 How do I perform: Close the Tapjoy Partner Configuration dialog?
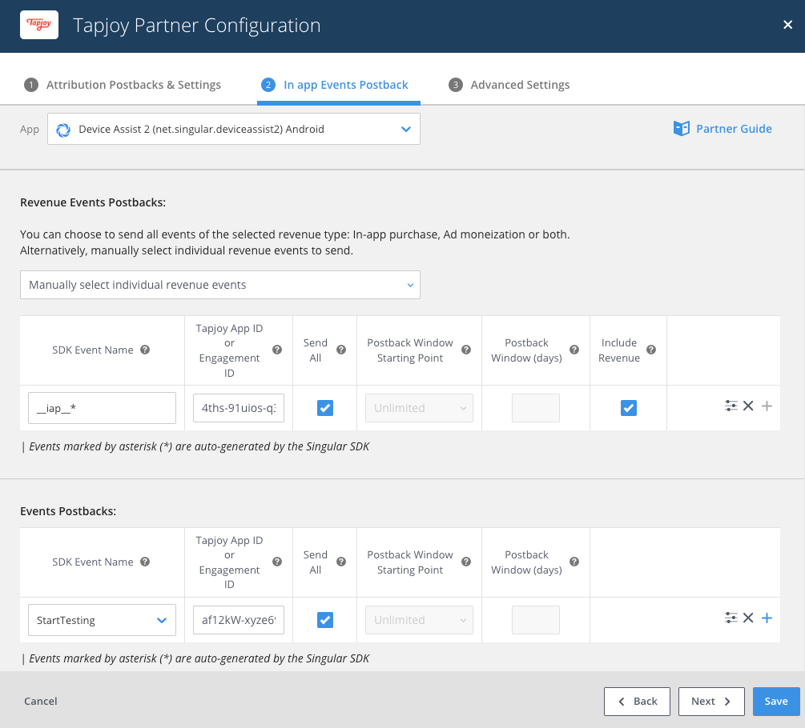point(787,25)
